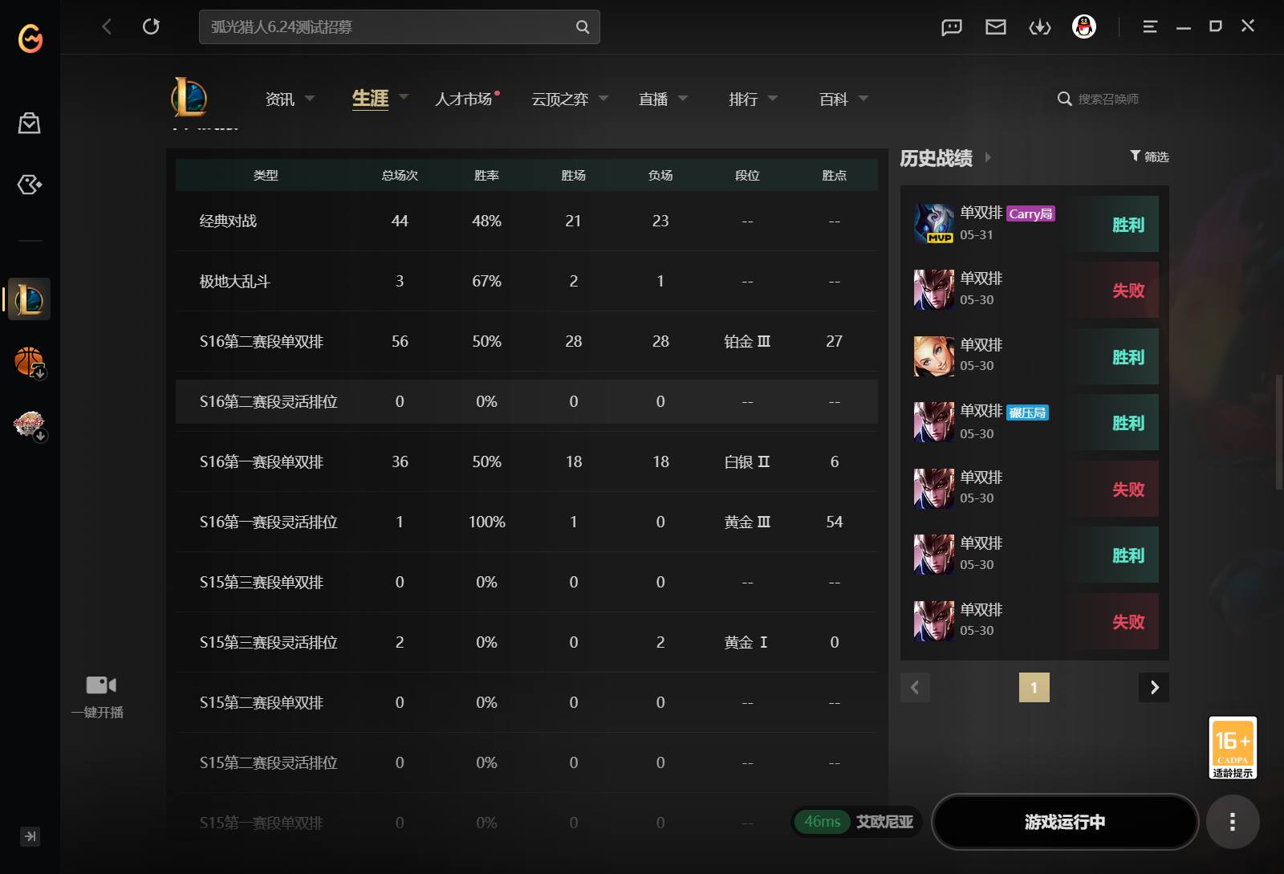Select the basketball game sidebar icon
1284x874 pixels.
pyautogui.click(x=30, y=362)
